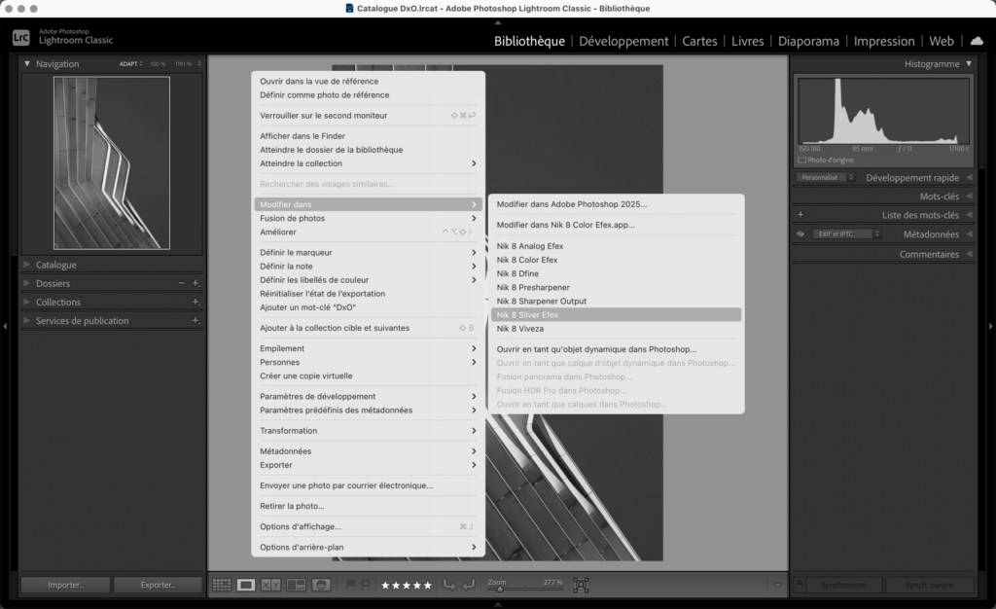Click the Synch. param. button
This screenshot has width=996, height=609.
click(x=929, y=585)
